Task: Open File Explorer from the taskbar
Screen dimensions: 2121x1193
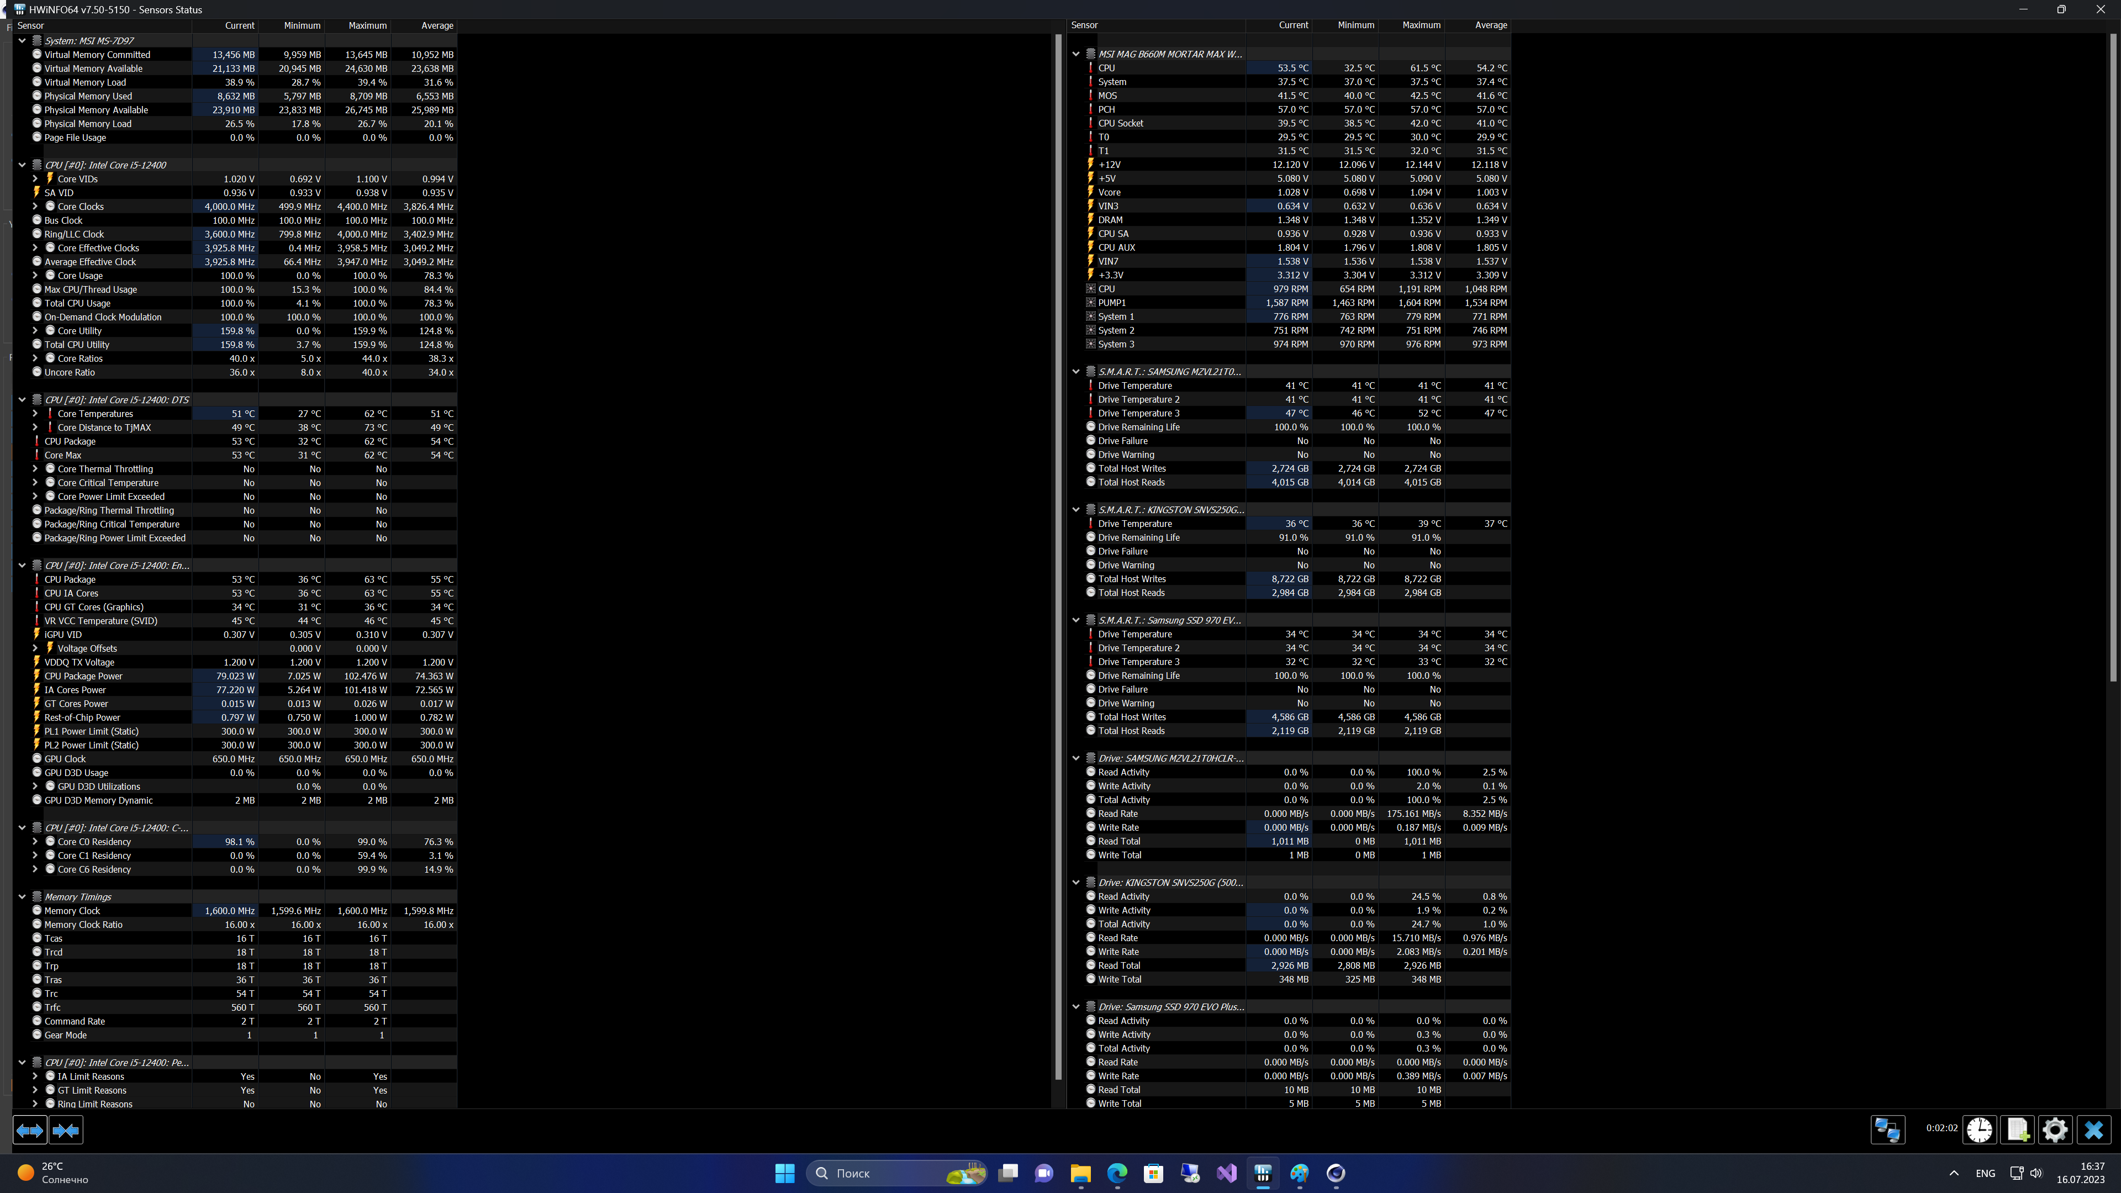Action: [1080, 1173]
